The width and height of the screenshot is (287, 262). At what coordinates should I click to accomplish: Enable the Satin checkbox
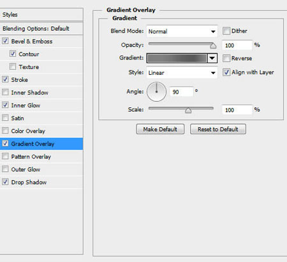5,118
